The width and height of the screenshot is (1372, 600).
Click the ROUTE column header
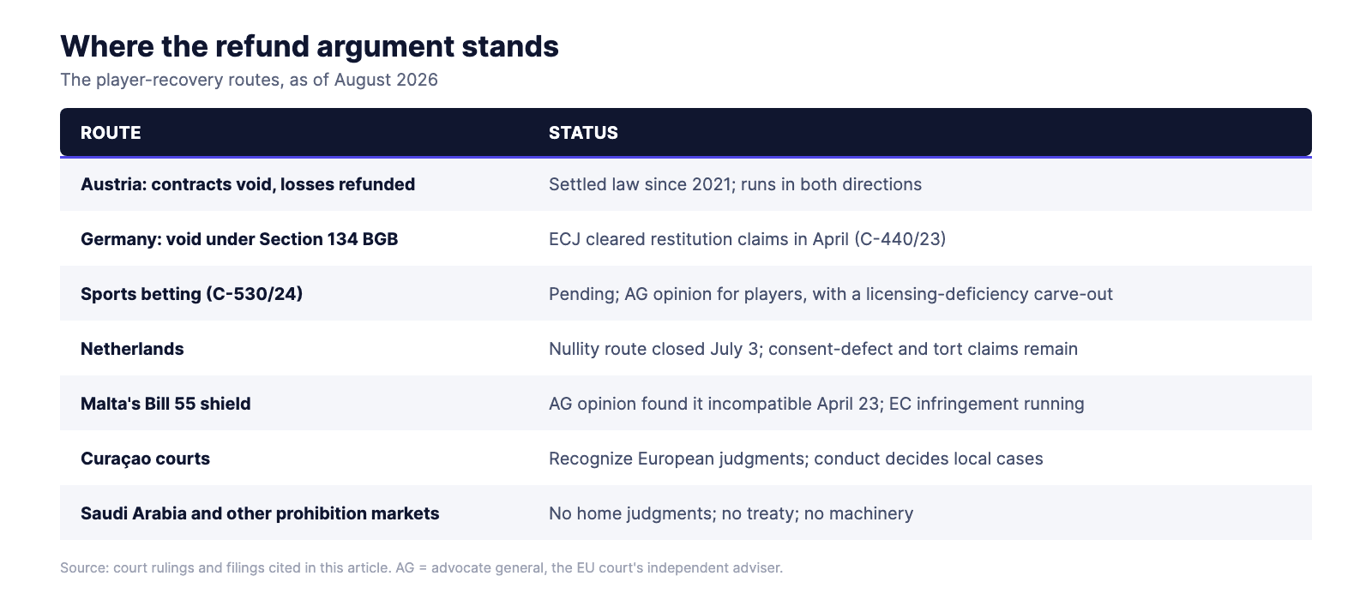[111, 133]
